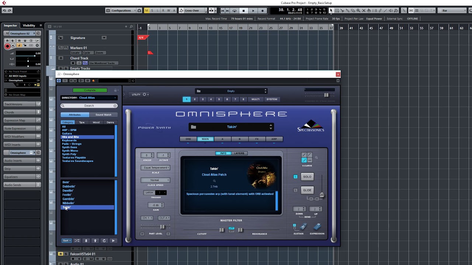Clear the patch search field
The width and height of the screenshot is (472, 265).
coord(115,106)
